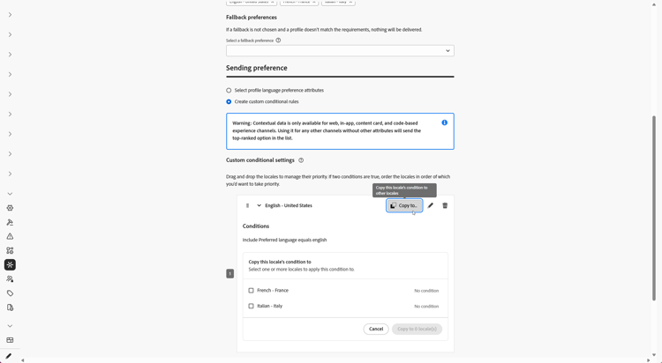Delete English - United States locale with trash icon

click(445, 206)
